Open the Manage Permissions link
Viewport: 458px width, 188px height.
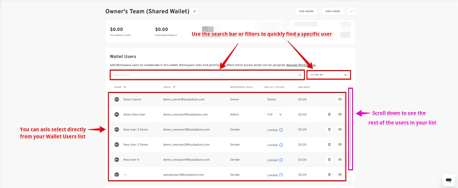point(301,65)
